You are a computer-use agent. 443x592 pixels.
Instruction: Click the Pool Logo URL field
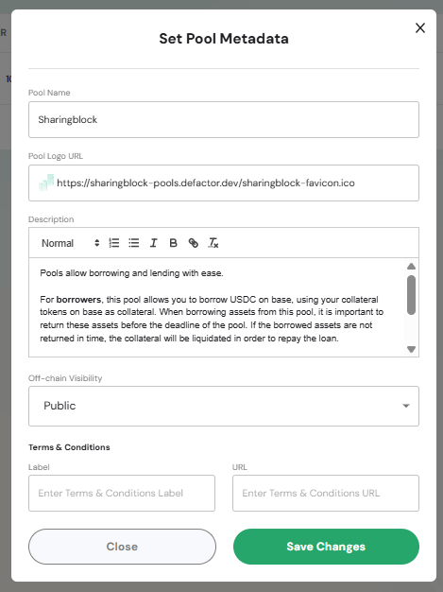tap(224, 183)
